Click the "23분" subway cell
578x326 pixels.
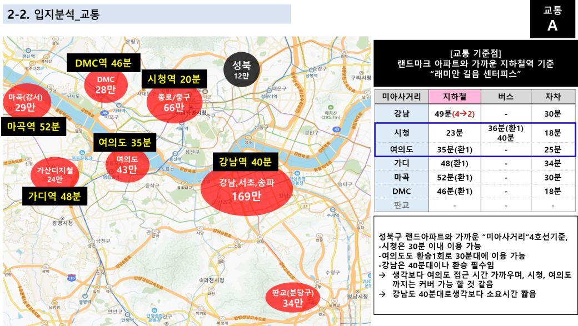click(x=455, y=133)
